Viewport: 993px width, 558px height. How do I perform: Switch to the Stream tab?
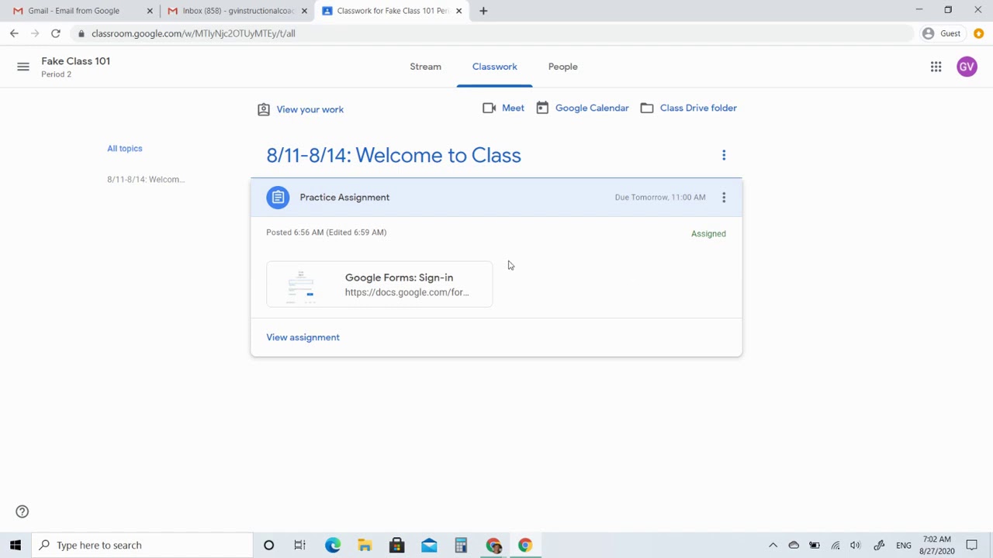(425, 67)
